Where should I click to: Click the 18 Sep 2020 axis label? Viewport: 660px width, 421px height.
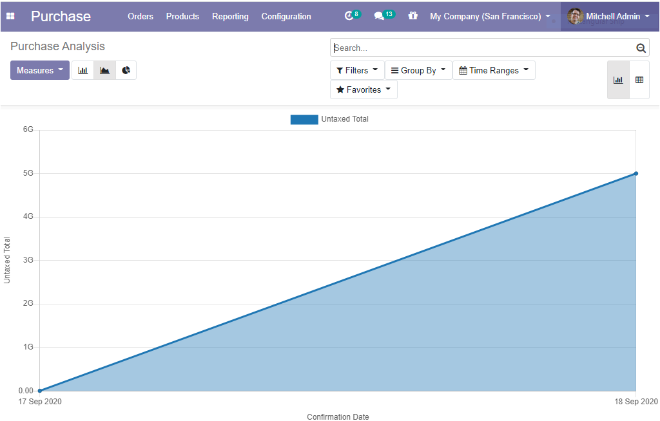tap(636, 402)
